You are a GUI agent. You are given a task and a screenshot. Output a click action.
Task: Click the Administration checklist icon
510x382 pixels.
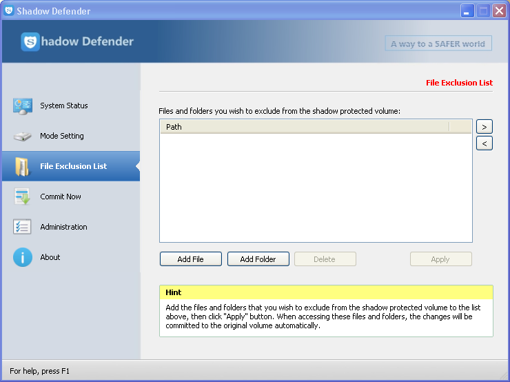coord(22,227)
